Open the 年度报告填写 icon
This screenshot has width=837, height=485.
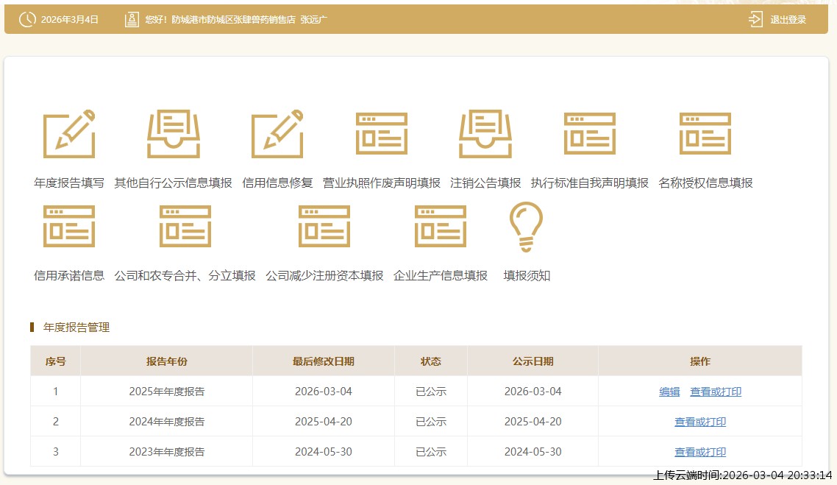coord(69,134)
